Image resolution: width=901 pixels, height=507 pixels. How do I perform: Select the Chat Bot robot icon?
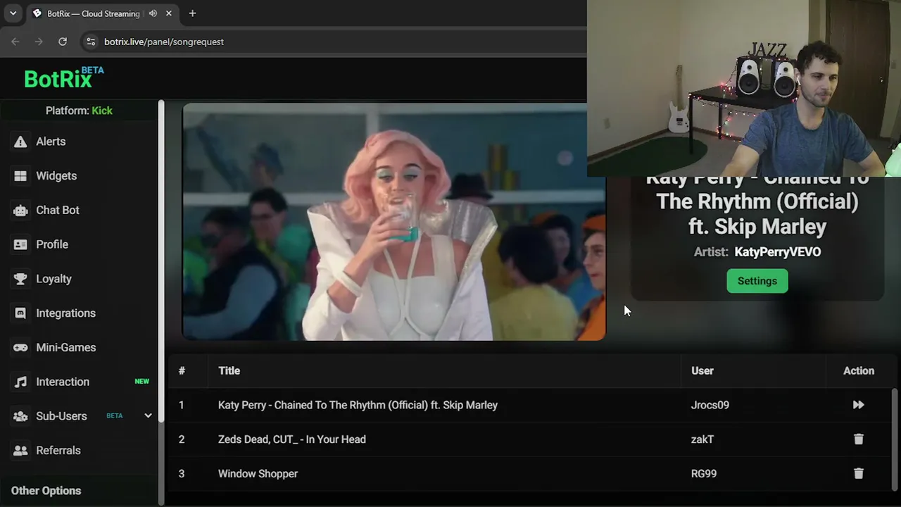click(x=20, y=210)
